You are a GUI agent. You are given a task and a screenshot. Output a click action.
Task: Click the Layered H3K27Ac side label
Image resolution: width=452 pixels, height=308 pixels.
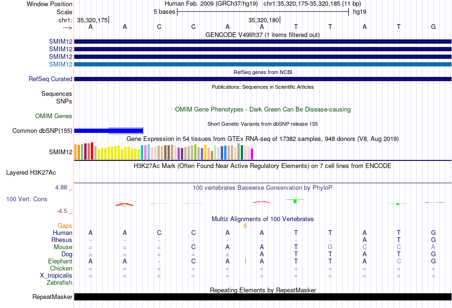coord(31,173)
